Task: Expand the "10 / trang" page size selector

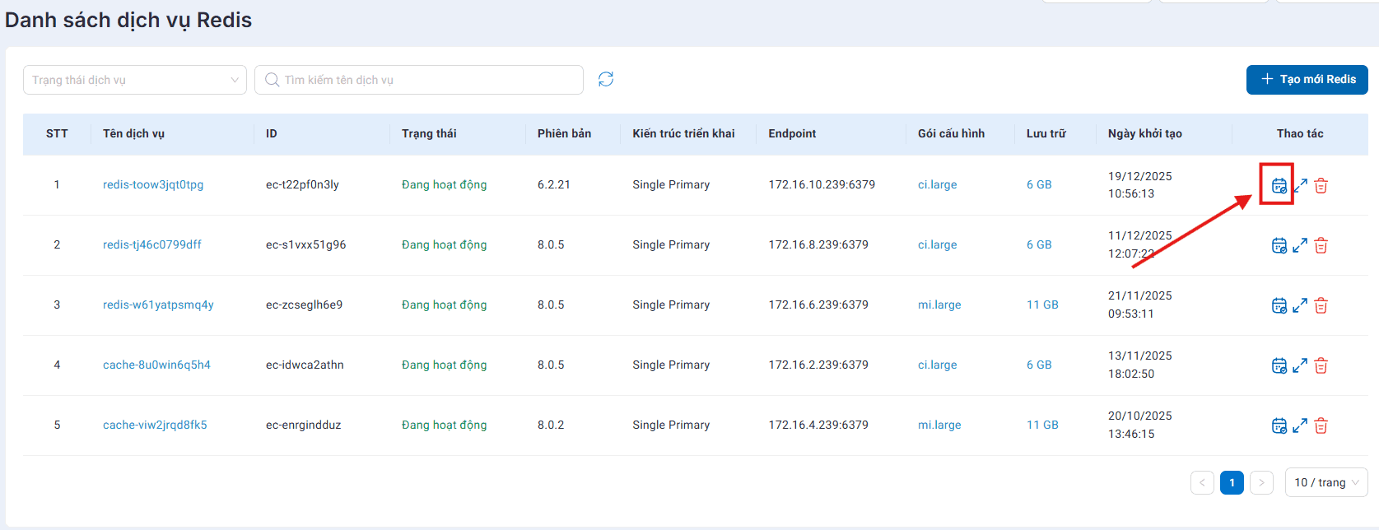Action: click(x=1325, y=482)
